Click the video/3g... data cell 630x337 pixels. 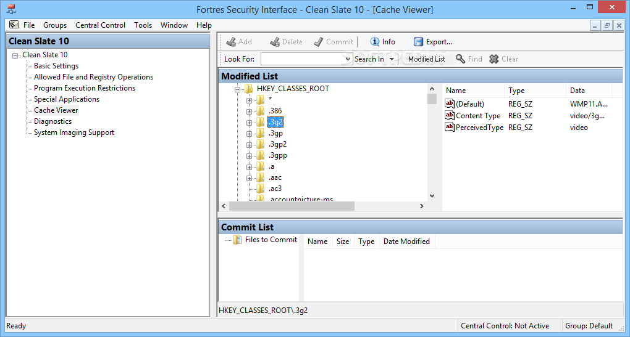587,115
